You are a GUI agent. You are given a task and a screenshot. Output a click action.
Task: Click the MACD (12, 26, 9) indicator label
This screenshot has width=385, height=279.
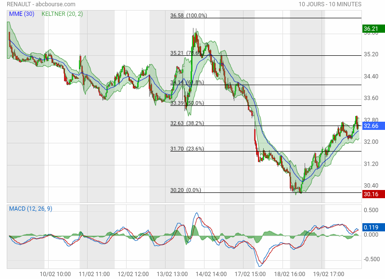(x=30, y=209)
